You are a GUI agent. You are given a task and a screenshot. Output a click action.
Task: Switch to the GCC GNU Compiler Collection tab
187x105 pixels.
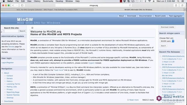(x=47, y=10)
